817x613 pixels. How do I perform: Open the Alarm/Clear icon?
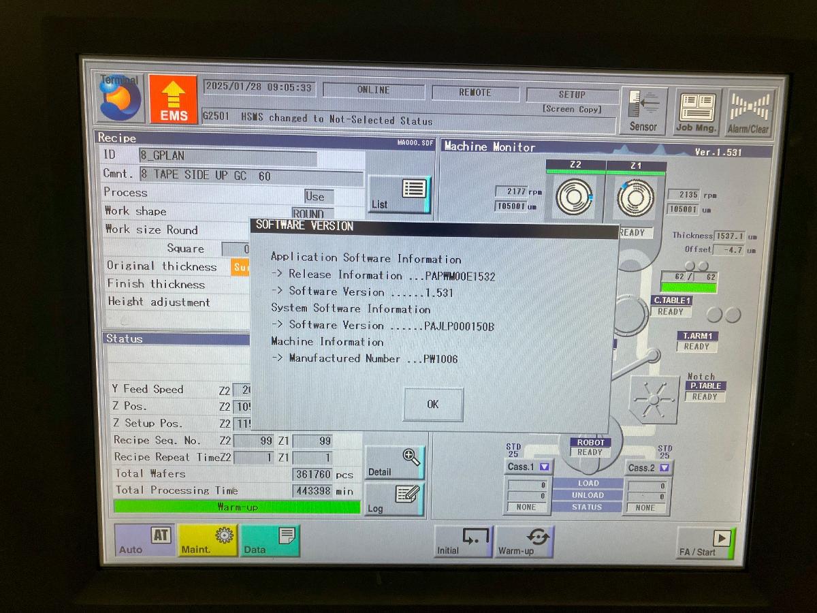[x=749, y=112]
